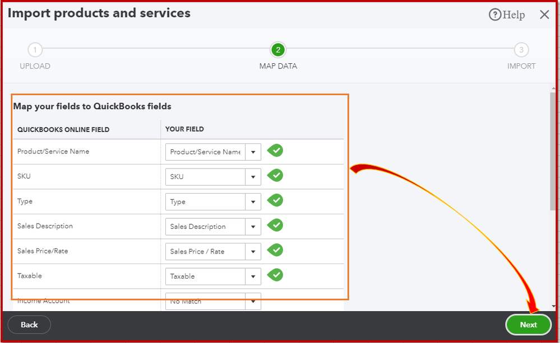
Task: Click the Back button
Action: pyautogui.click(x=29, y=325)
